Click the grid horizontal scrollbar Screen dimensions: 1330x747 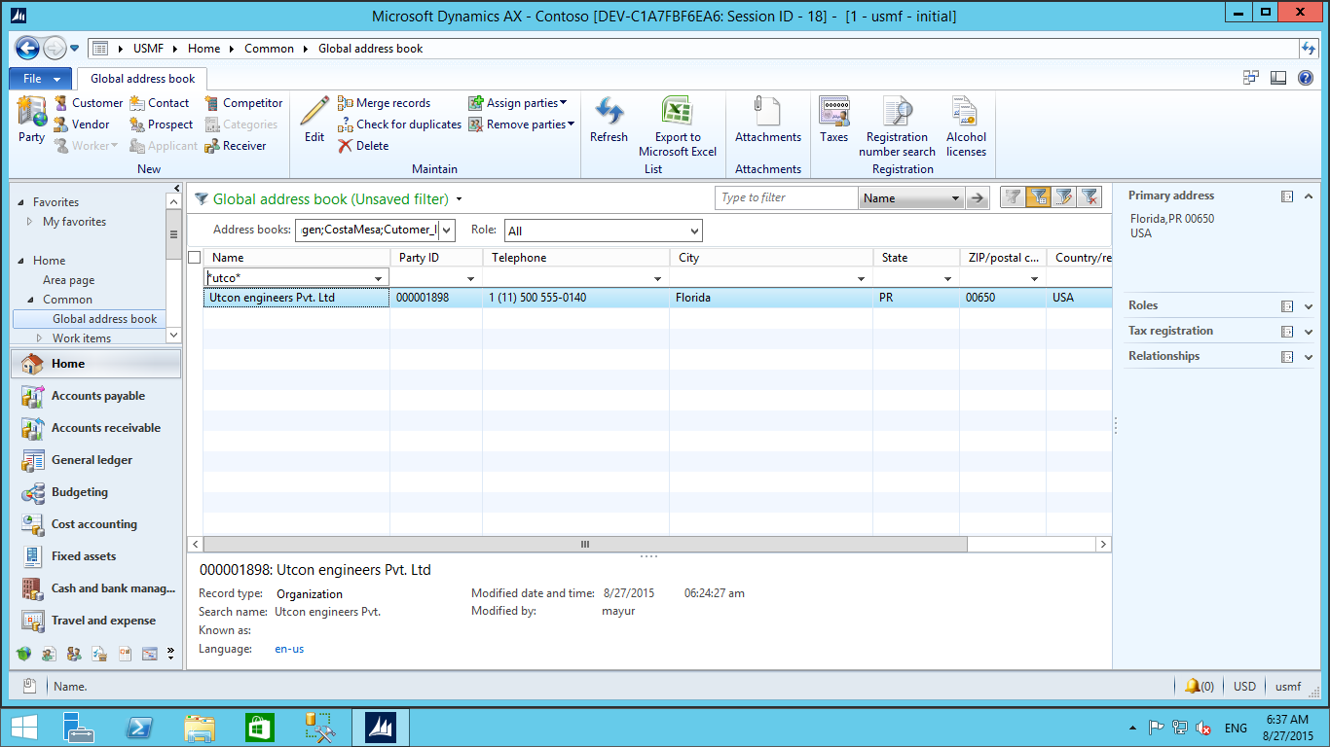pyautogui.click(x=585, y=545)
